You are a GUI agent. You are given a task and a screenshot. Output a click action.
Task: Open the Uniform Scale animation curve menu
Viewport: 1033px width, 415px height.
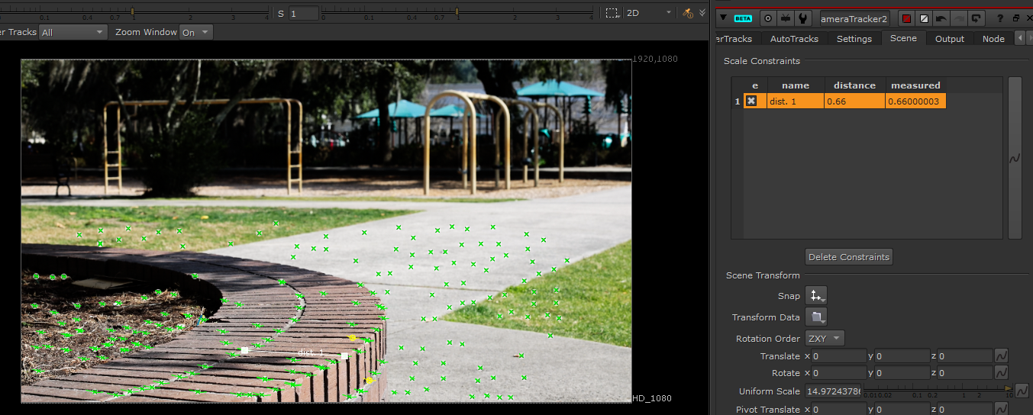[x=1022, y=391]
